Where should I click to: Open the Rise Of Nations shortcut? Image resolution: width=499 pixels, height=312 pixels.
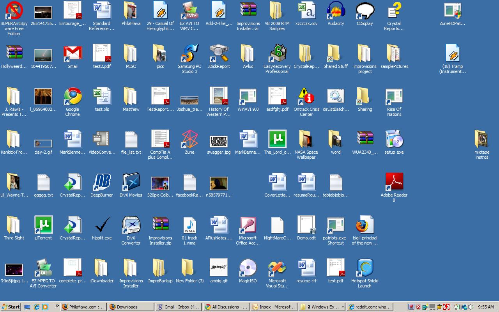(x=394, y=96)
